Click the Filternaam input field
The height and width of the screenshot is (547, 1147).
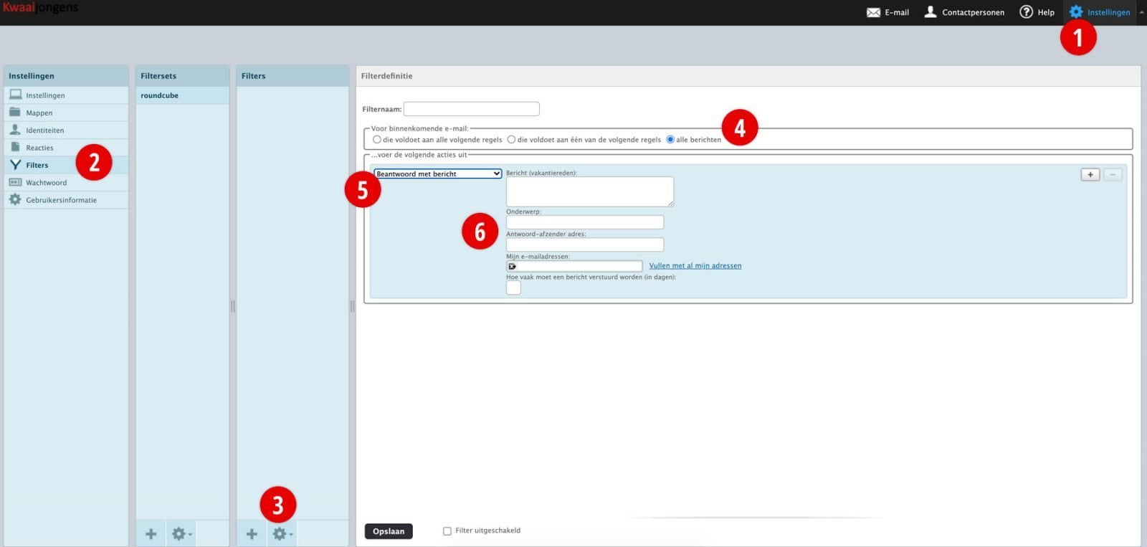(471, 109)
